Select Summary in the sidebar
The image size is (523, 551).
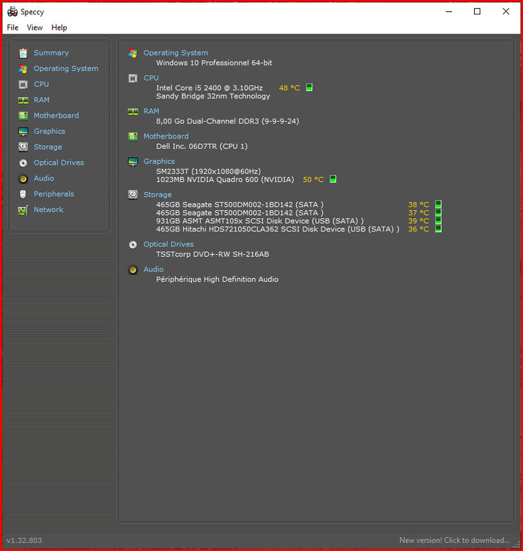tap(51, 53)
